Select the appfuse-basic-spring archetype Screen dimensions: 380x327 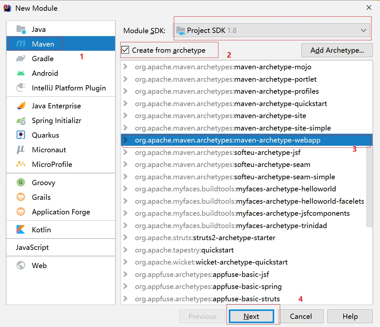247,287
